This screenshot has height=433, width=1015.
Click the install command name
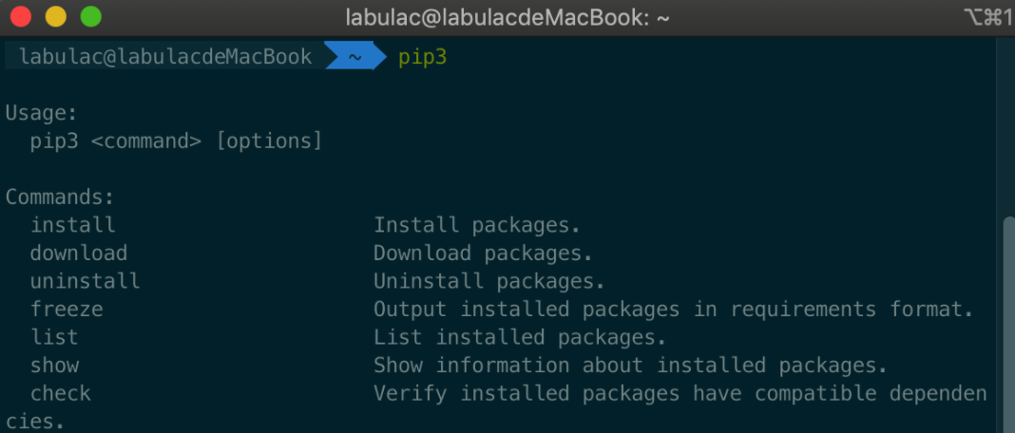click(x=72, y=225)
